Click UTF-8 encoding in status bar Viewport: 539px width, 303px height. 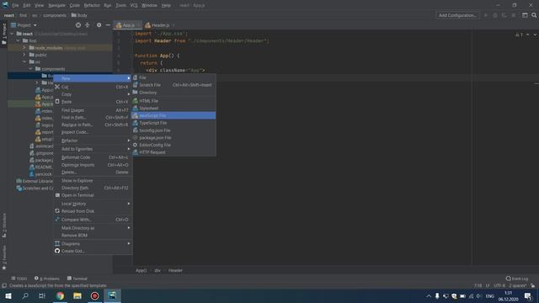499,285
